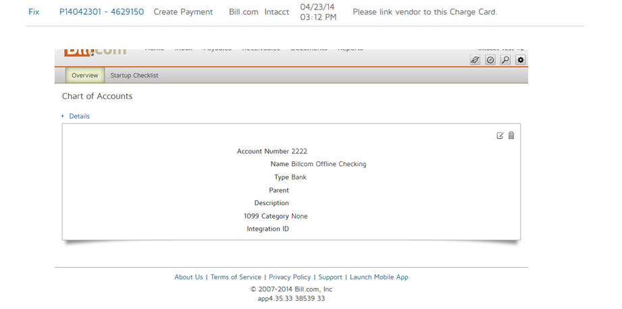This screenshot has height=309, width=622.
Task: Select the Account Number label
Action: pyautogui.click(x=263, y=151)
